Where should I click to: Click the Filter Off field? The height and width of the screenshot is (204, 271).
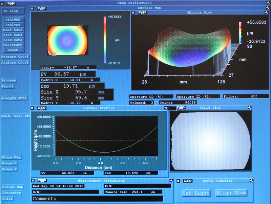(x=246, y=96)
